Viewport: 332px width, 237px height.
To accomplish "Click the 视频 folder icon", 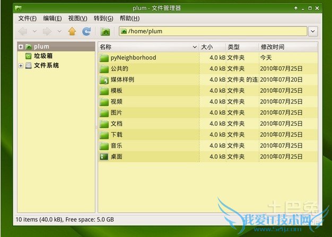I will tap(104, 102).
